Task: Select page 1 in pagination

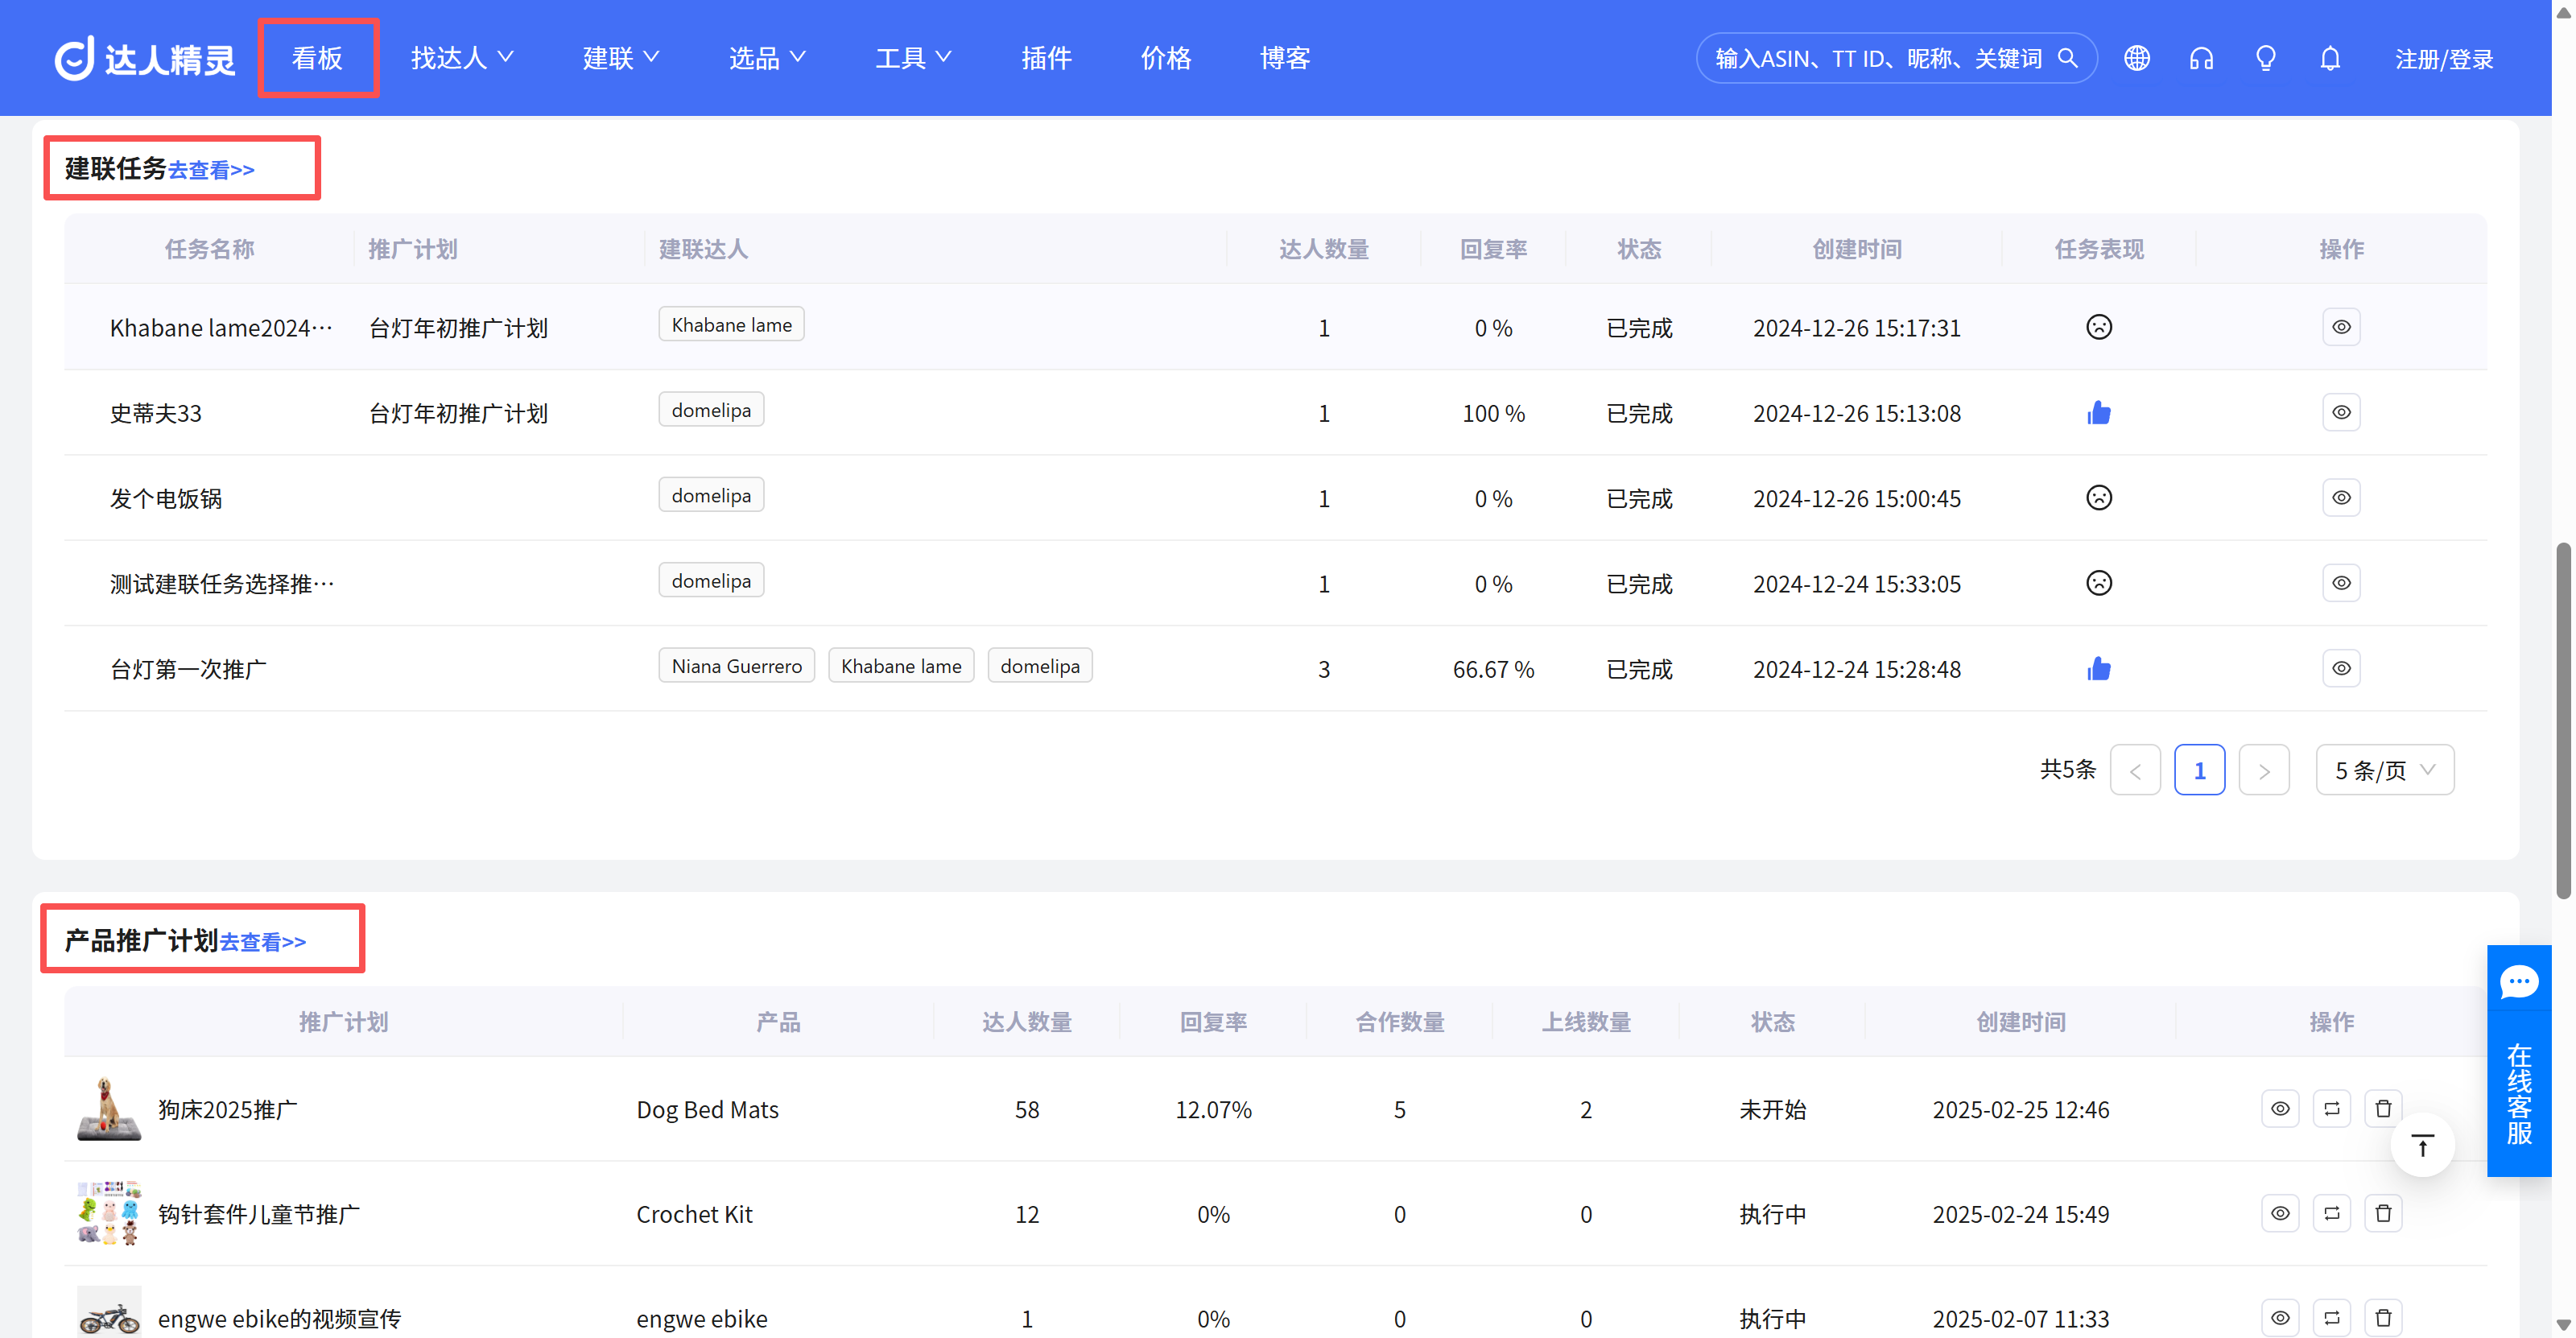Action: coord(2199,770)
